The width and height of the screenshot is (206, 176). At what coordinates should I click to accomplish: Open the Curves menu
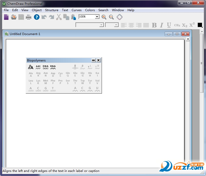76,10
